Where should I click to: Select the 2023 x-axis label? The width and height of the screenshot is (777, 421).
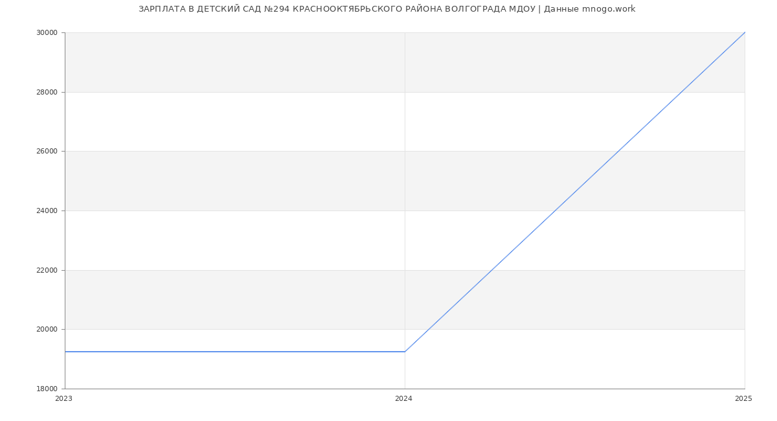pyautogui.click(x=64, y=399)
